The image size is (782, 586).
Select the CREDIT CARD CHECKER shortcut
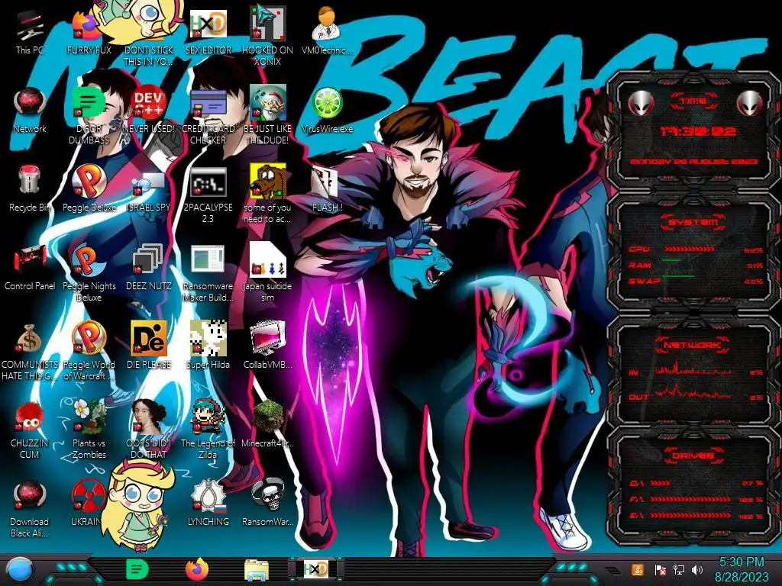[x=208, y=116]
